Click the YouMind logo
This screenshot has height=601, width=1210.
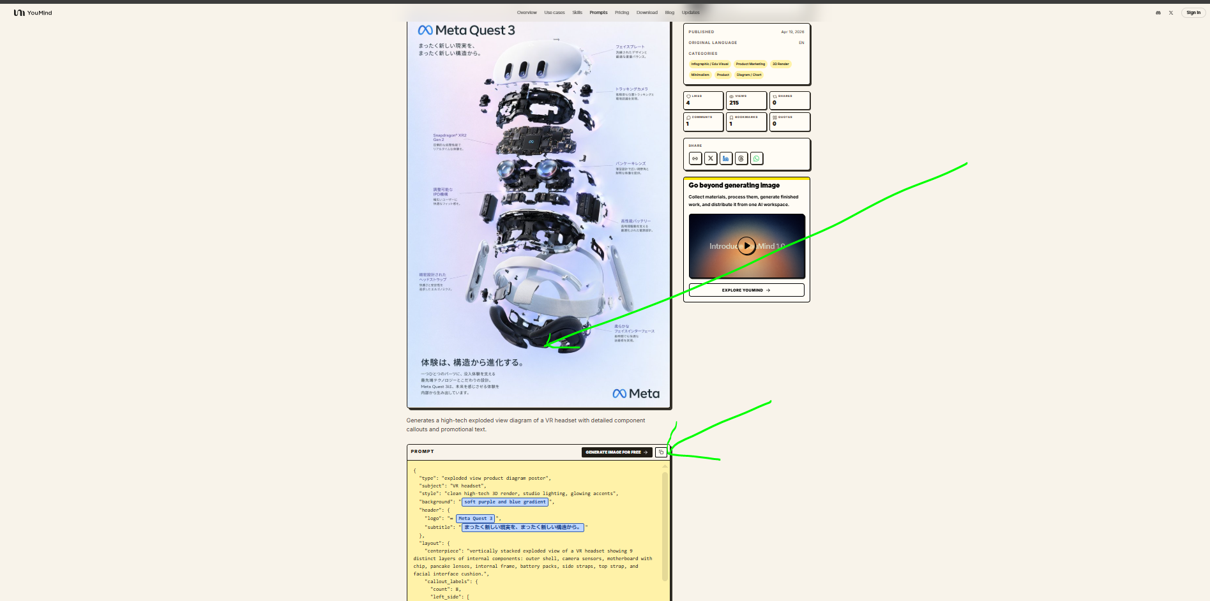33,13
